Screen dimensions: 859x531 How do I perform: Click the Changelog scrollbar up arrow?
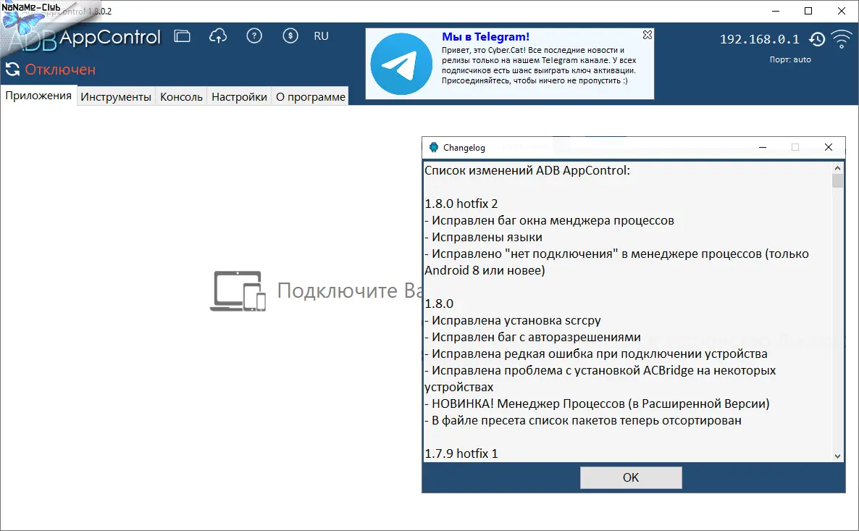pos(837,167)
